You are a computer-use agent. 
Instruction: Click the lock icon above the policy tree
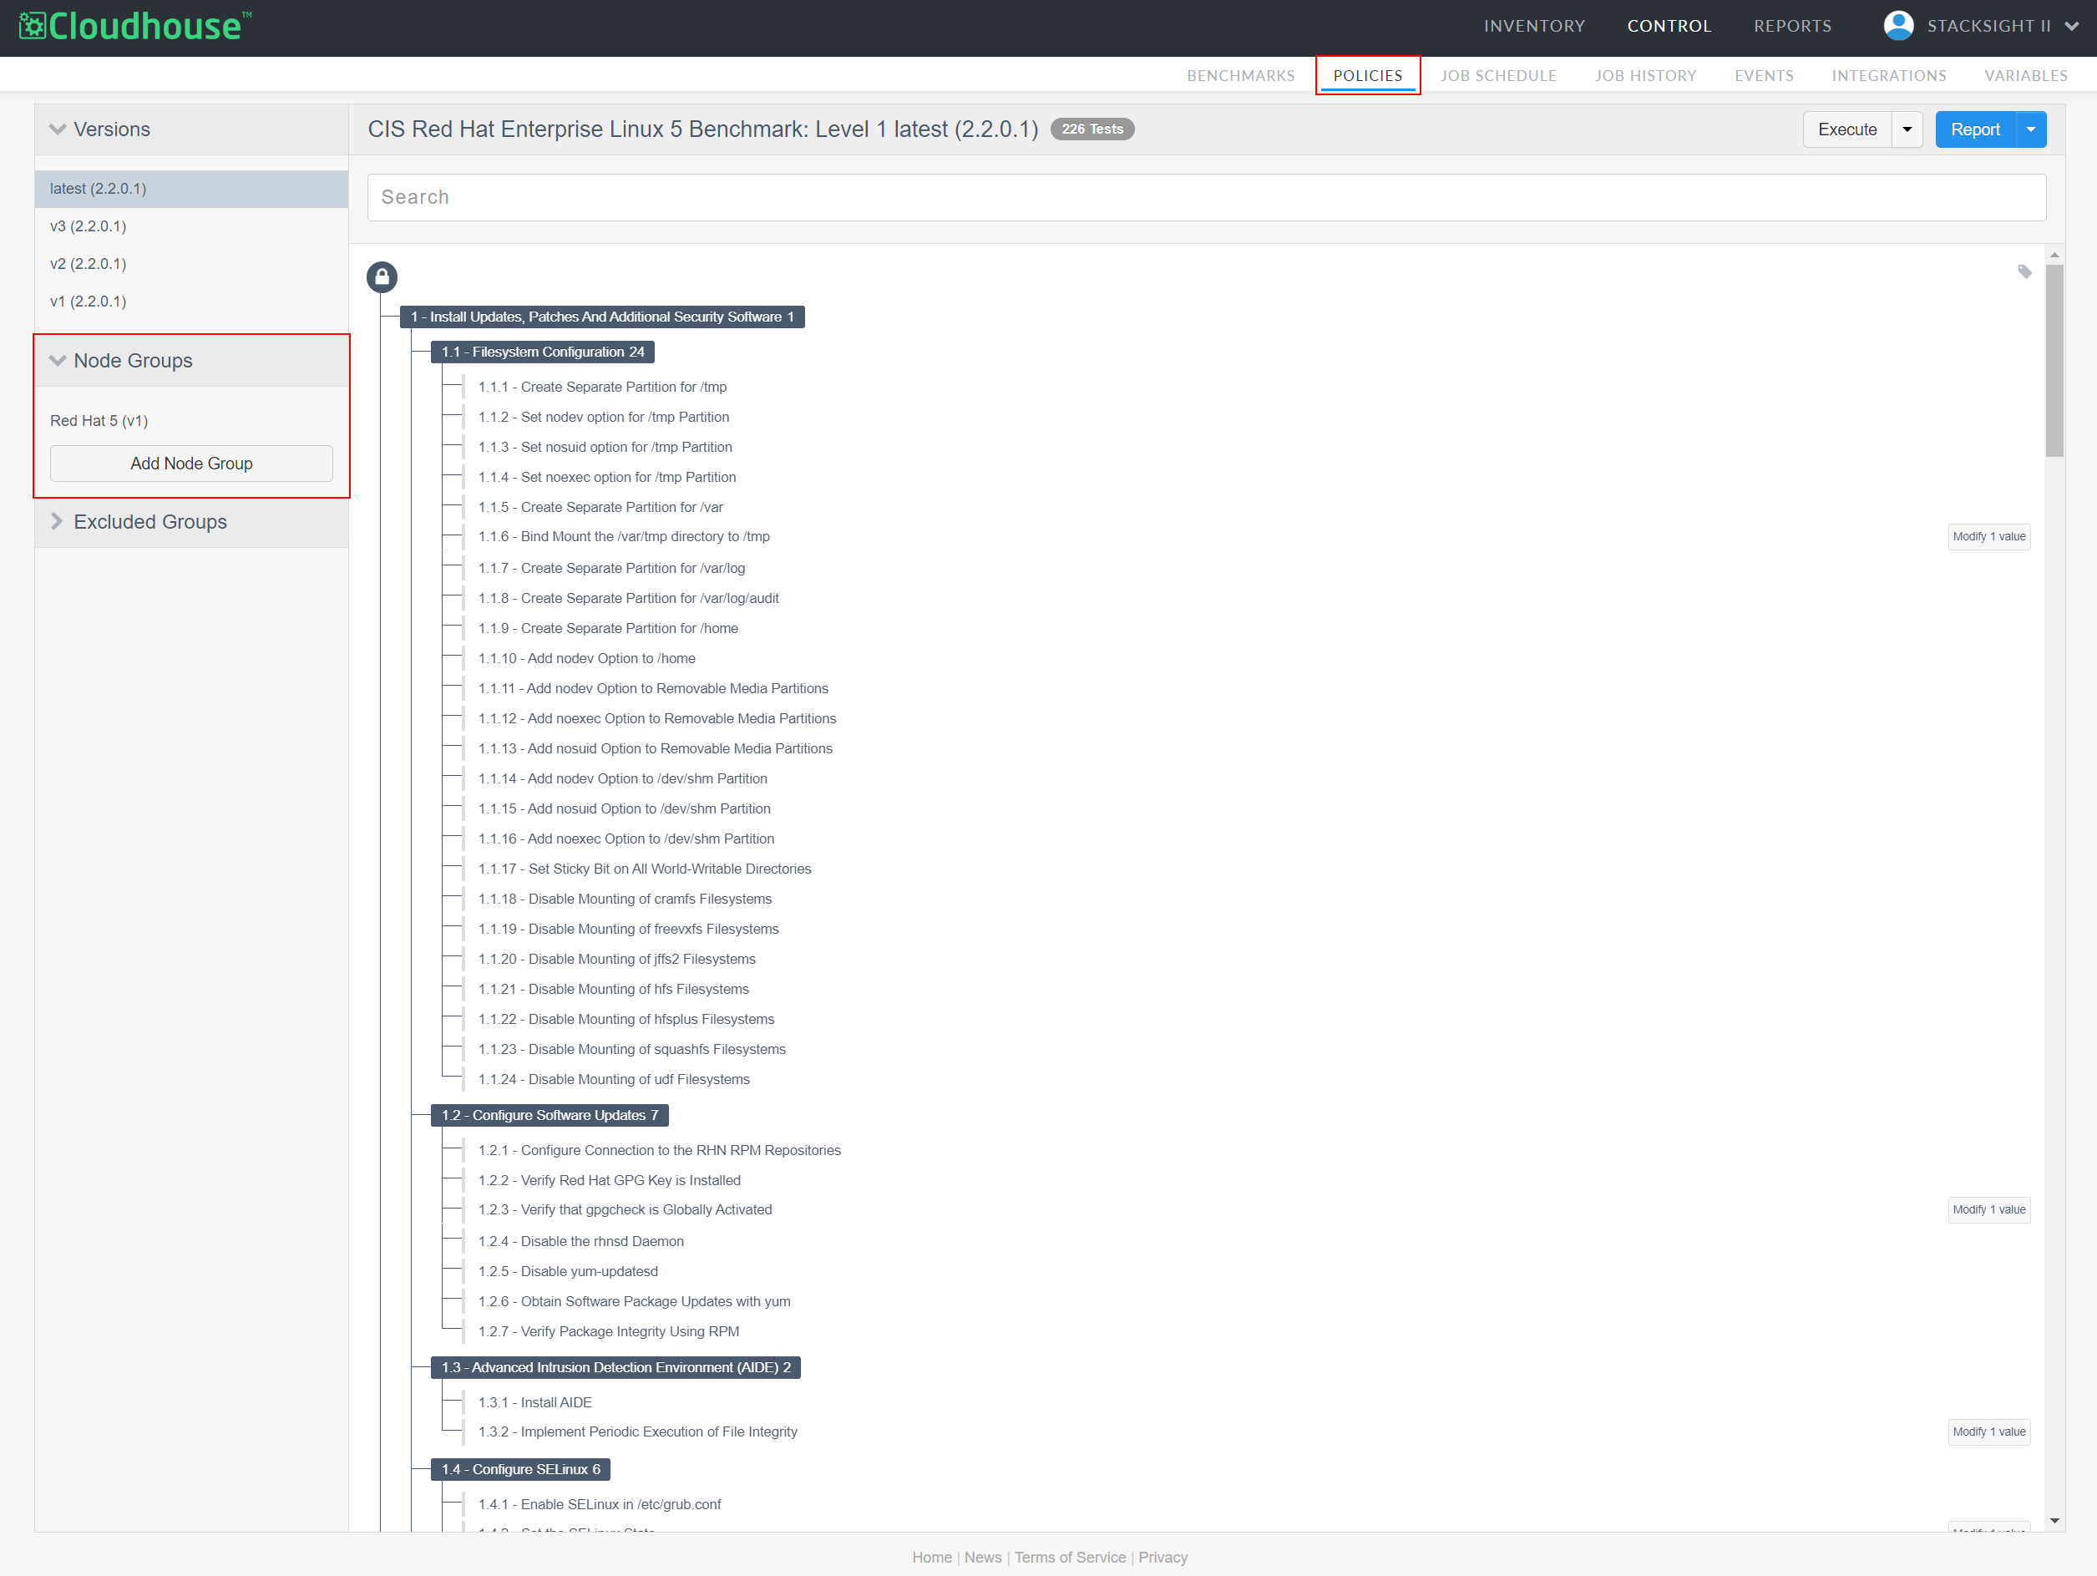pyautogui.click(x=382, y=277)
